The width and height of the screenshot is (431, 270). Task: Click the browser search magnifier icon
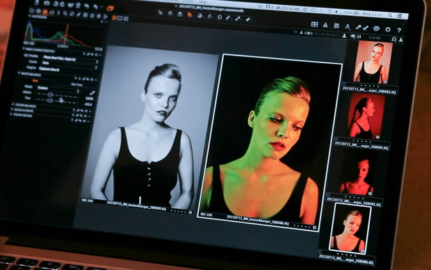point(394,40)
